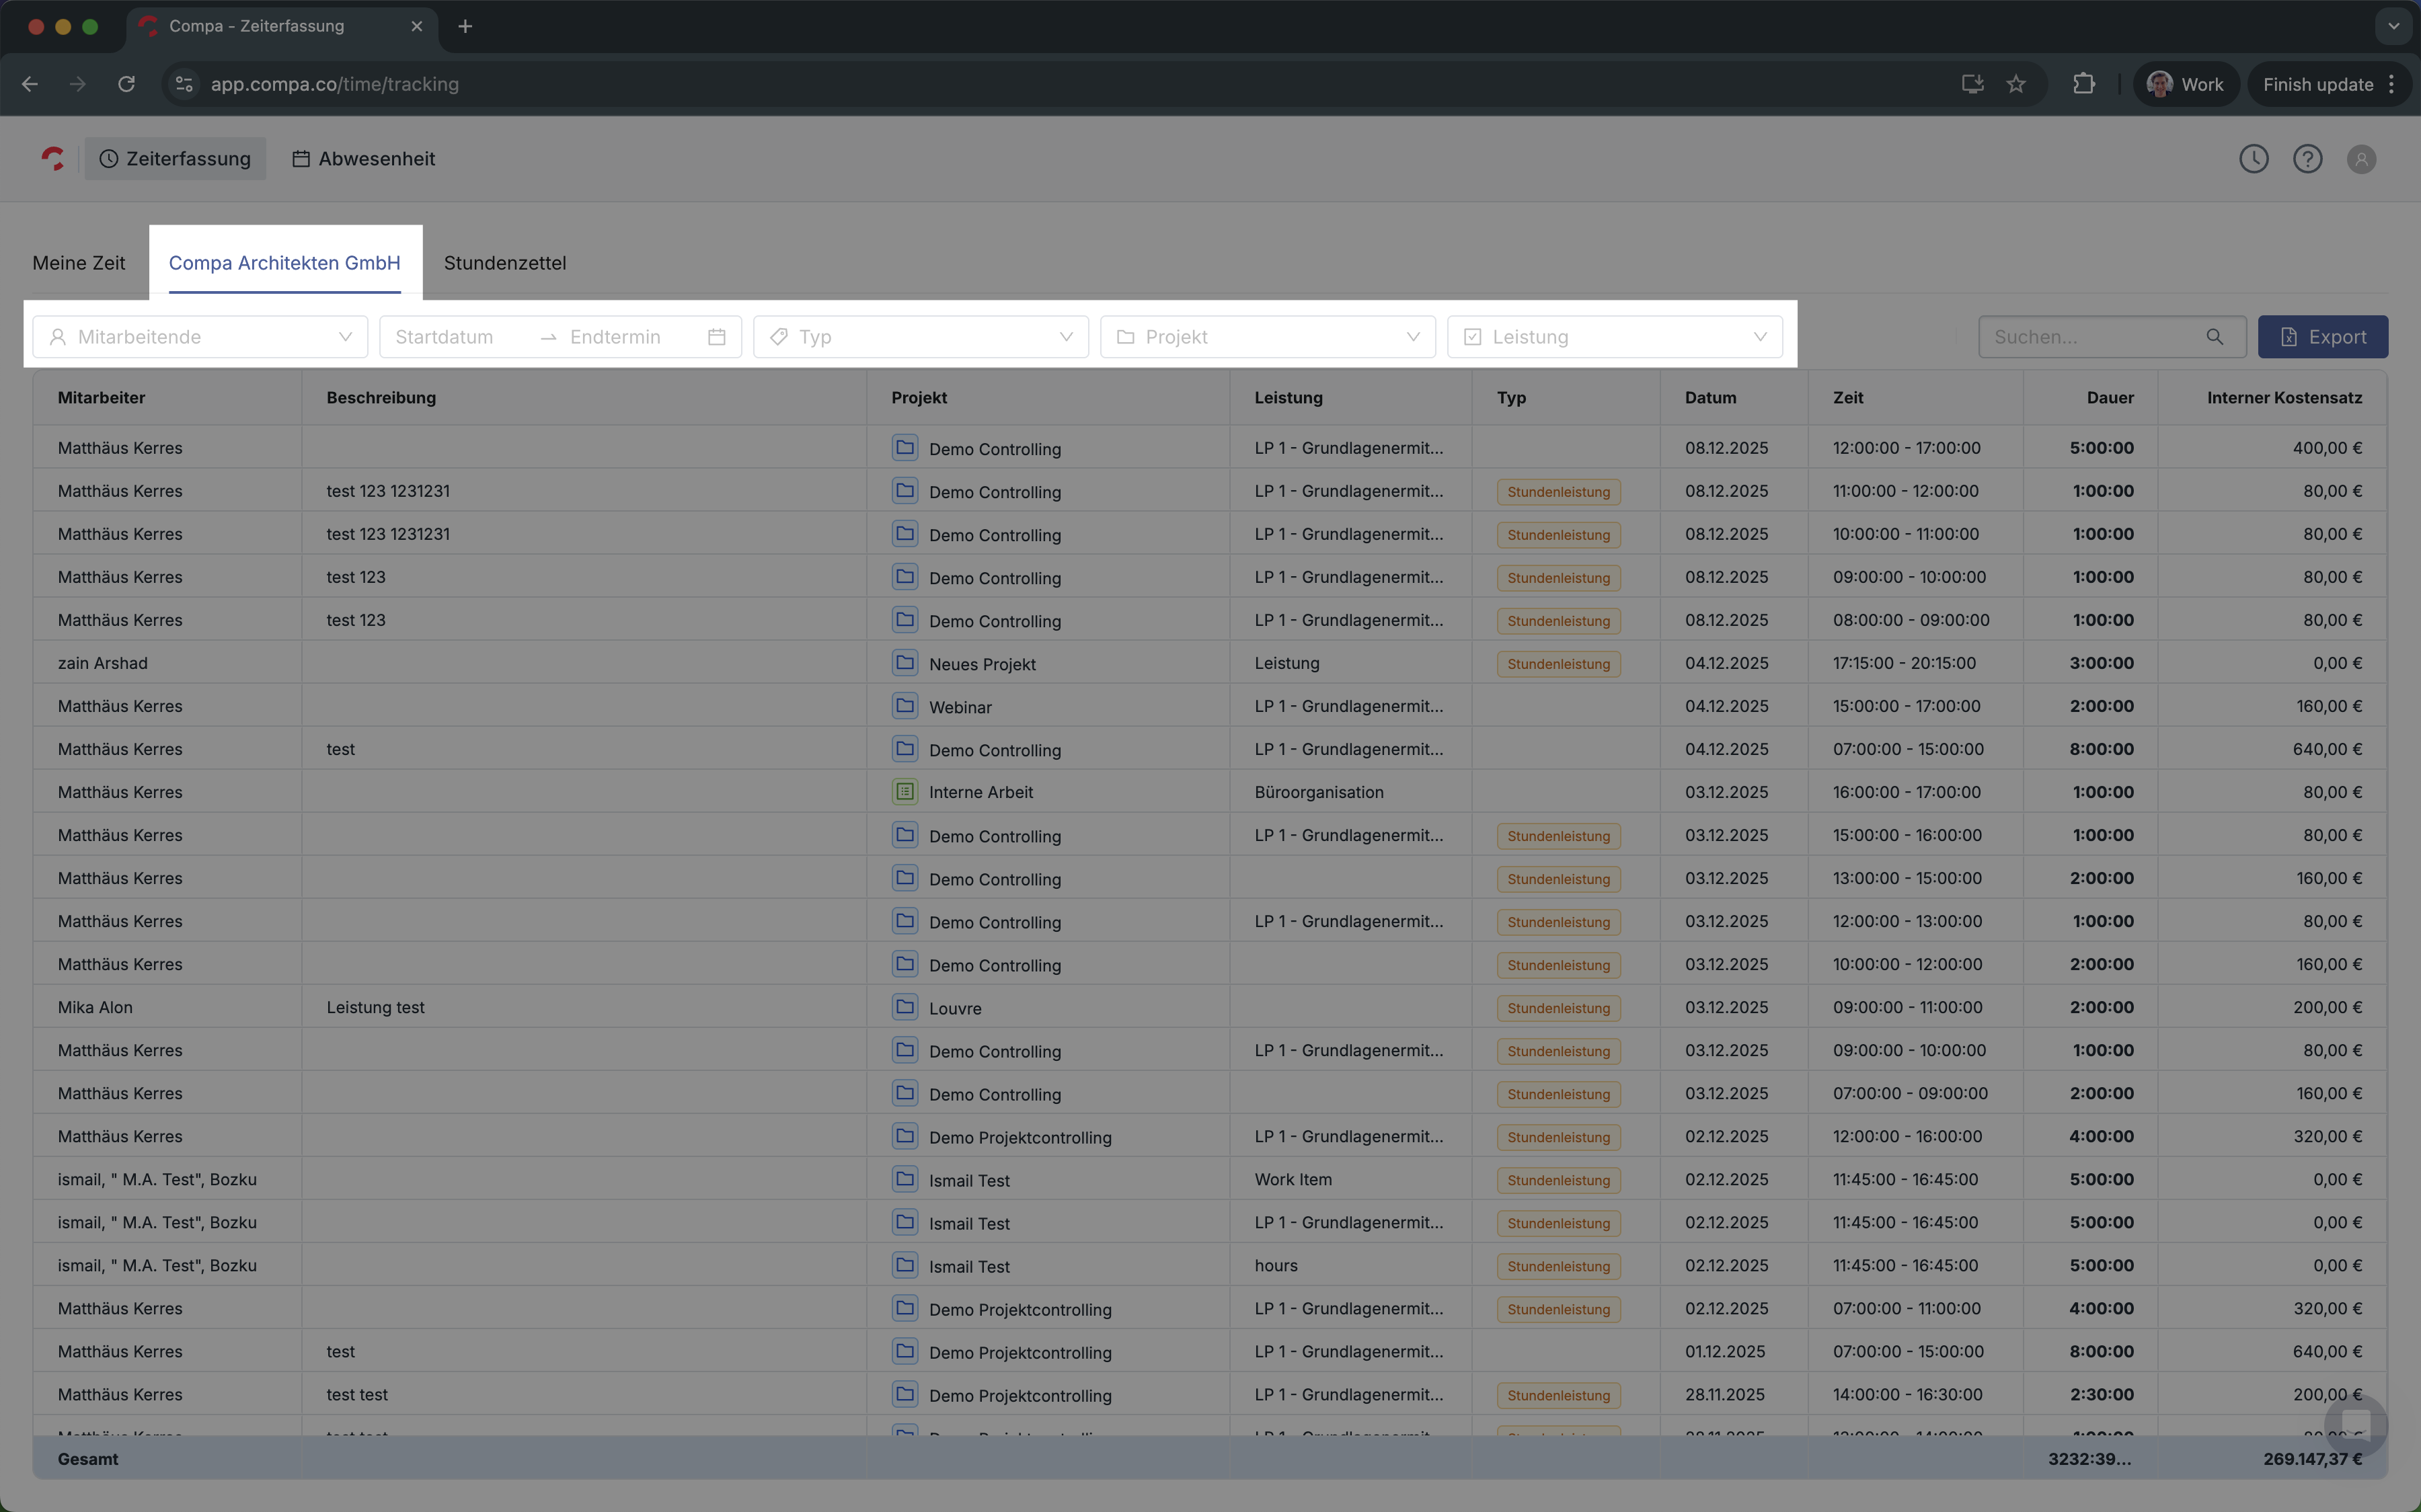This screenshot has width=2421, height=1512.
Task: Open the clock timer icon in header
Action: point(2253,158)
